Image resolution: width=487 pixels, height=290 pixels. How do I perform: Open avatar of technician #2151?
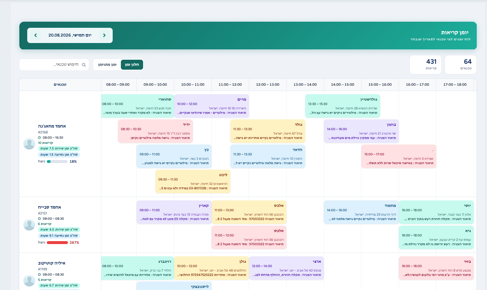[29, 225]
